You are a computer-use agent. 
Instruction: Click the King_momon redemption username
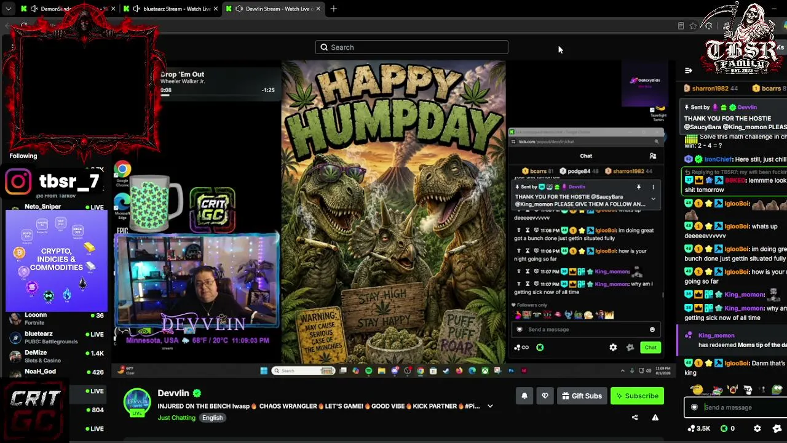pos(716,336)
